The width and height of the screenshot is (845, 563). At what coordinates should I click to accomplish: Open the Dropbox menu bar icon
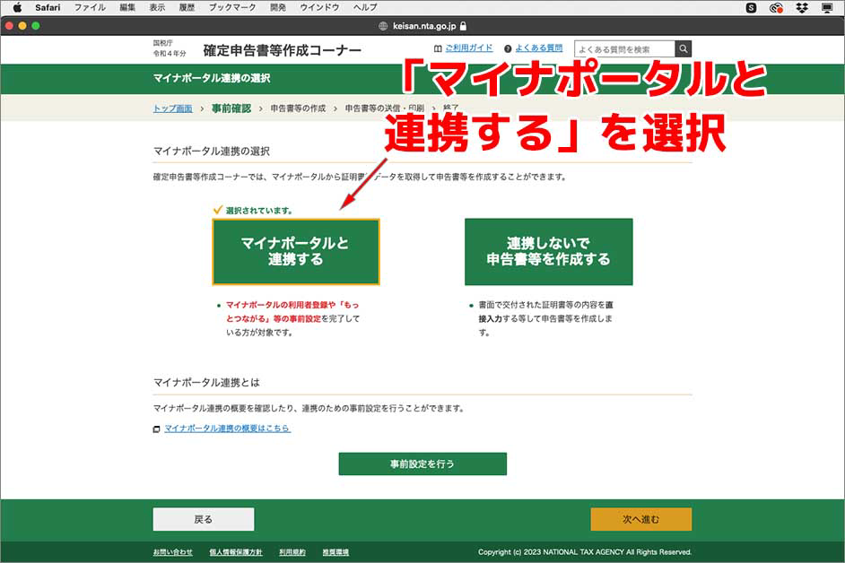pos(801,8)
